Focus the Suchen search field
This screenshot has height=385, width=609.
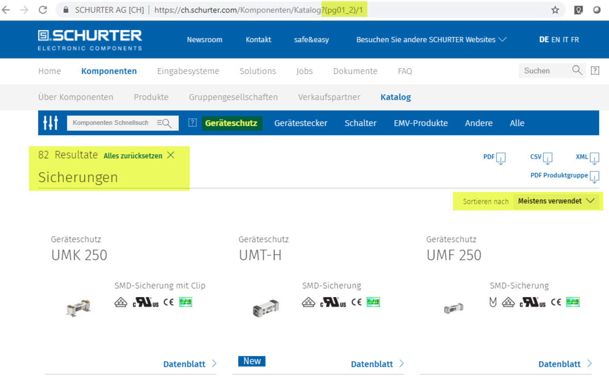point(545,71)
